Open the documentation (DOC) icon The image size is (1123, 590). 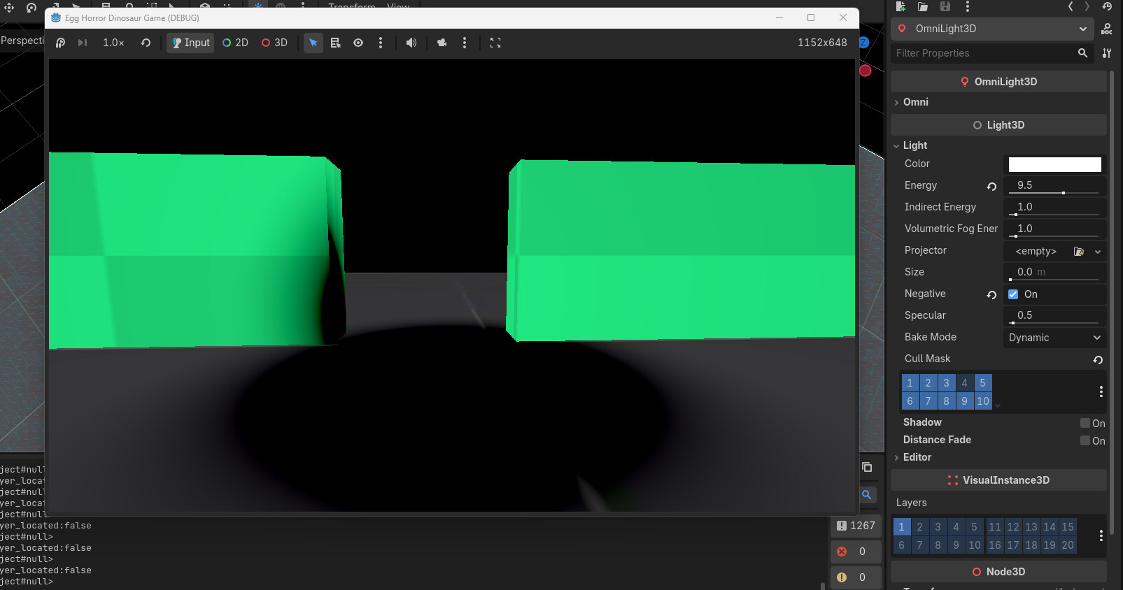point(1106,29)
